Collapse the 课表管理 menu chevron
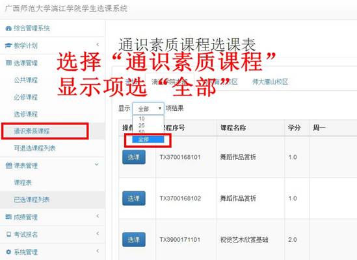This screenshot has height=260, width=357. tap(97, 164)
